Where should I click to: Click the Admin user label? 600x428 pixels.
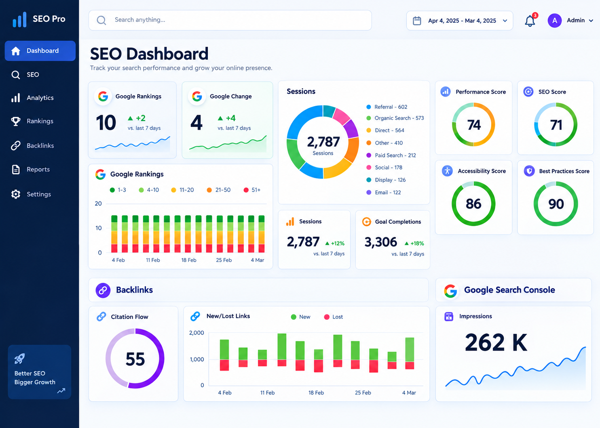coord(575,20)
